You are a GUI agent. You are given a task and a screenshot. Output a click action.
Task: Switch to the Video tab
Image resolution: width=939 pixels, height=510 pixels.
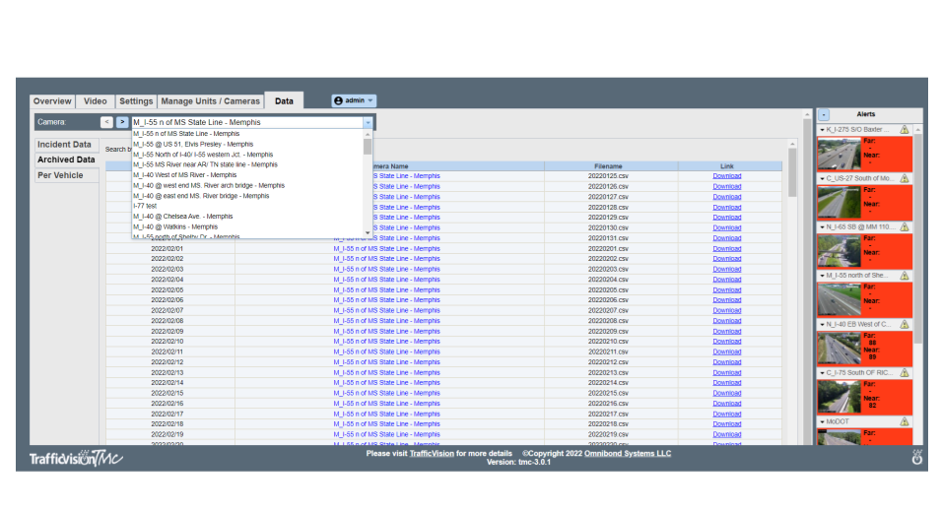[96, 101]
